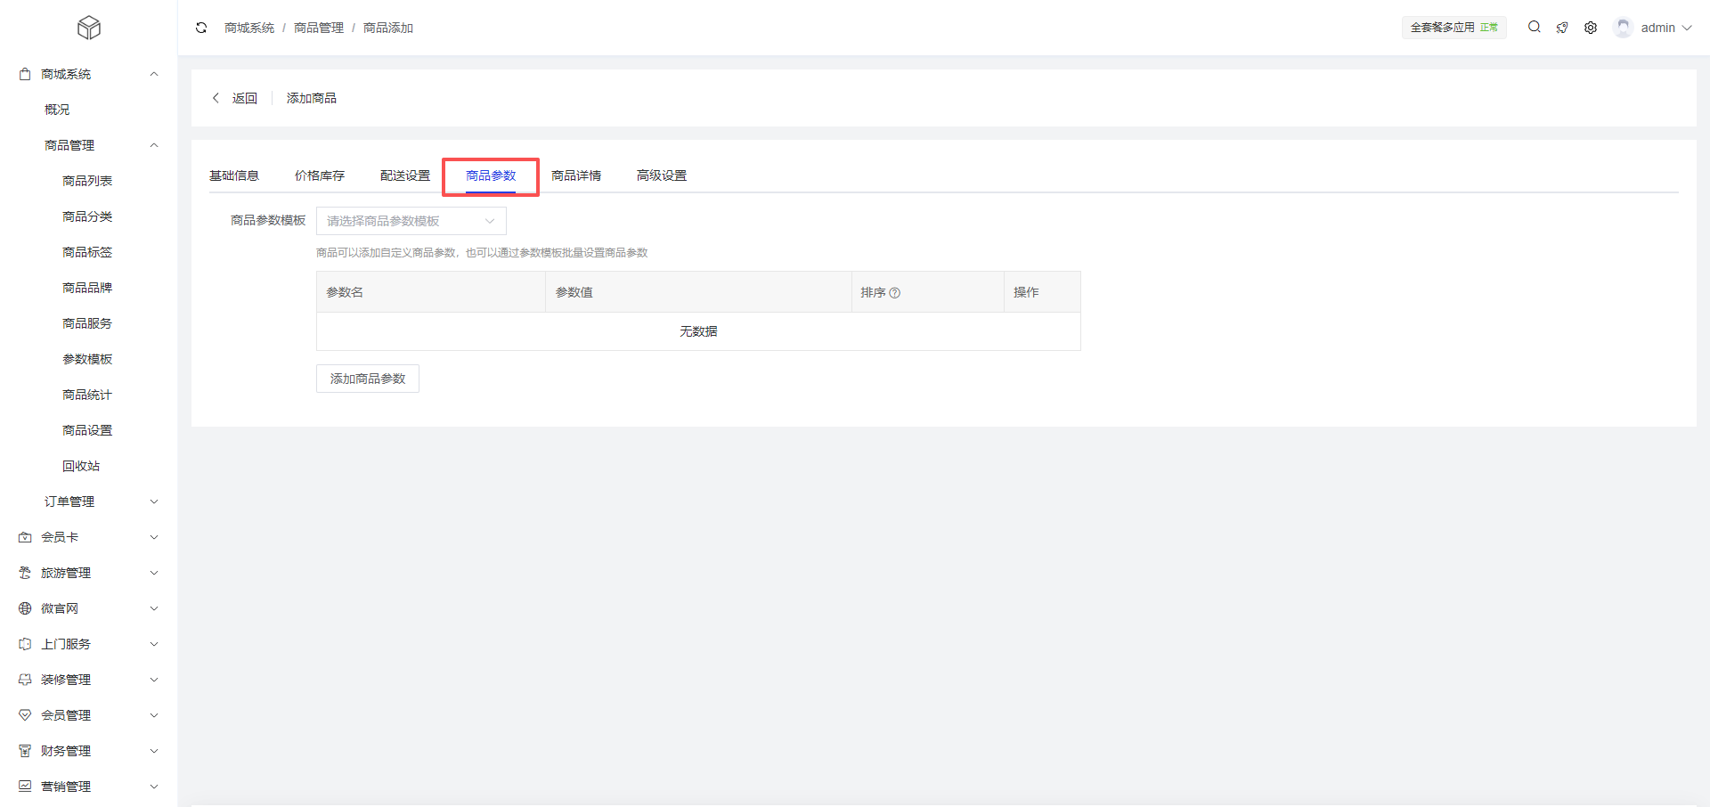This screenshot has width=1710, height=807.
Task: Open 商品标签 in the sidebar
Action: pyautogui.click(x=87, y=252)
